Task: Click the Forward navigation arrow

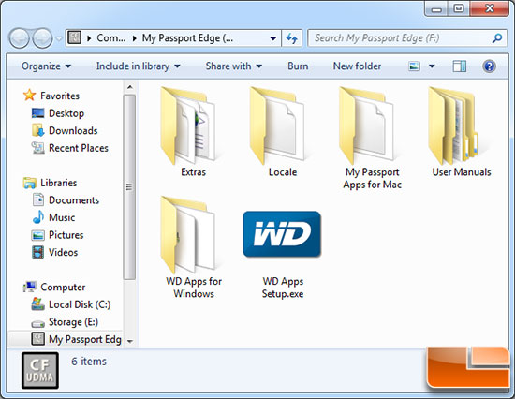Action: (x=43, y=38)
